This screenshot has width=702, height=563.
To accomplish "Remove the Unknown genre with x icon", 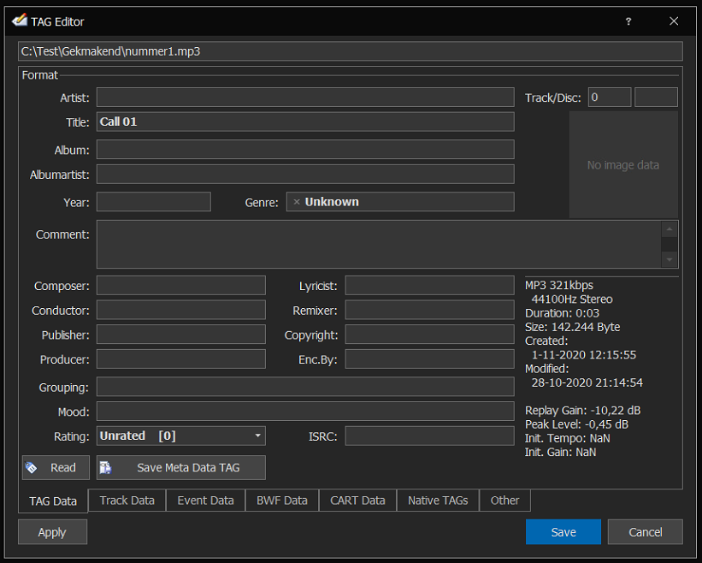I will coord(297,202).
